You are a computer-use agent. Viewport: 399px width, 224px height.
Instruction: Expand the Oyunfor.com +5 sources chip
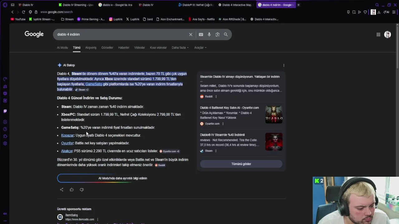170,151
